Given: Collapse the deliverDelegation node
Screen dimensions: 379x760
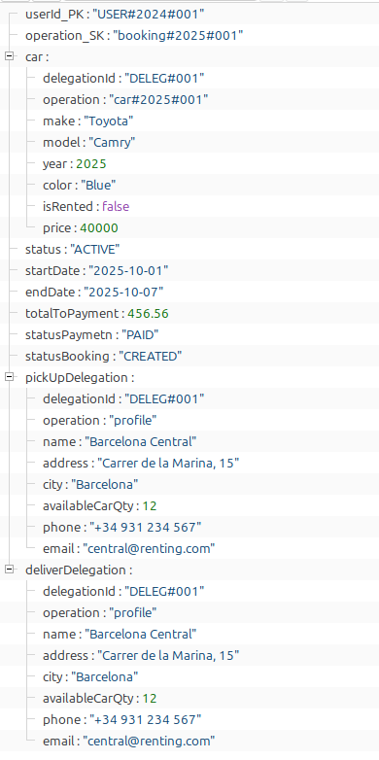Looking at the screenshot, I should pyautogui.click(x=9, y=570).
